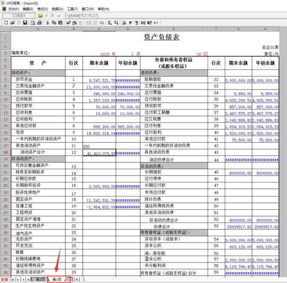Save the report using the floppy disk icon

coord(25,23)
